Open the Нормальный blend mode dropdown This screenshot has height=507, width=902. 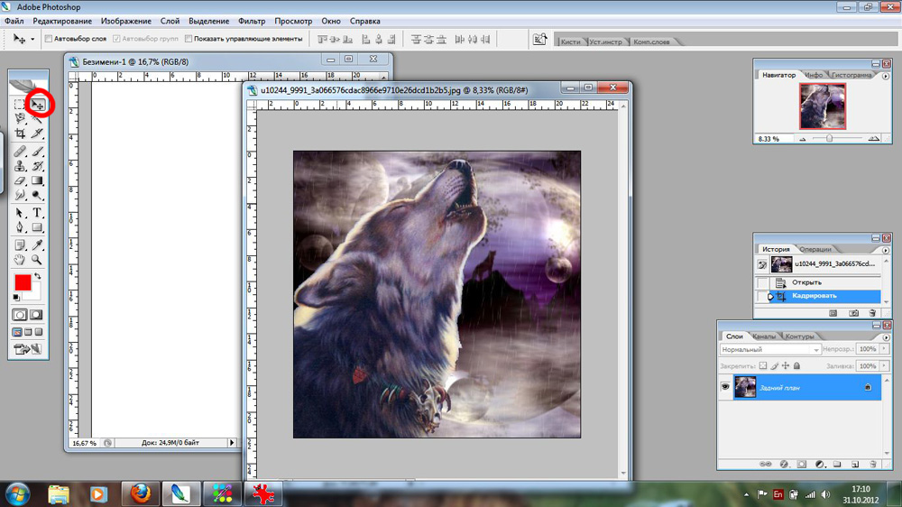(769, 349)
